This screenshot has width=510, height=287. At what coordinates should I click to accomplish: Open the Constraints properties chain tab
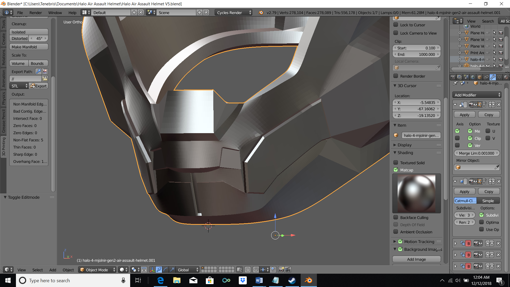point(486,77)
